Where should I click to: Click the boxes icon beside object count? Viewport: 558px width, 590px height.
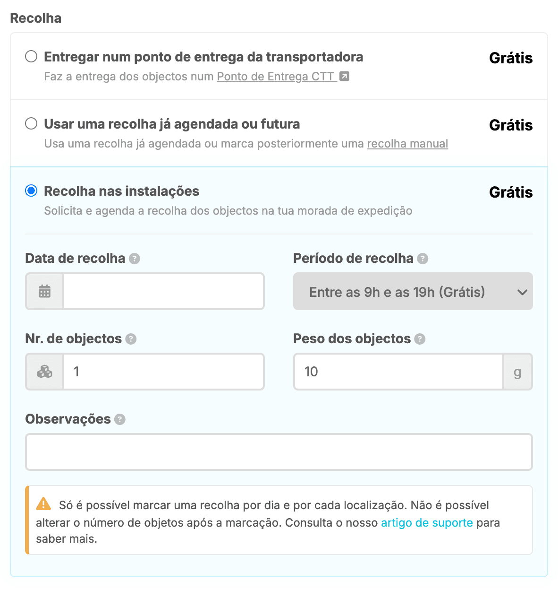point(45,372)
